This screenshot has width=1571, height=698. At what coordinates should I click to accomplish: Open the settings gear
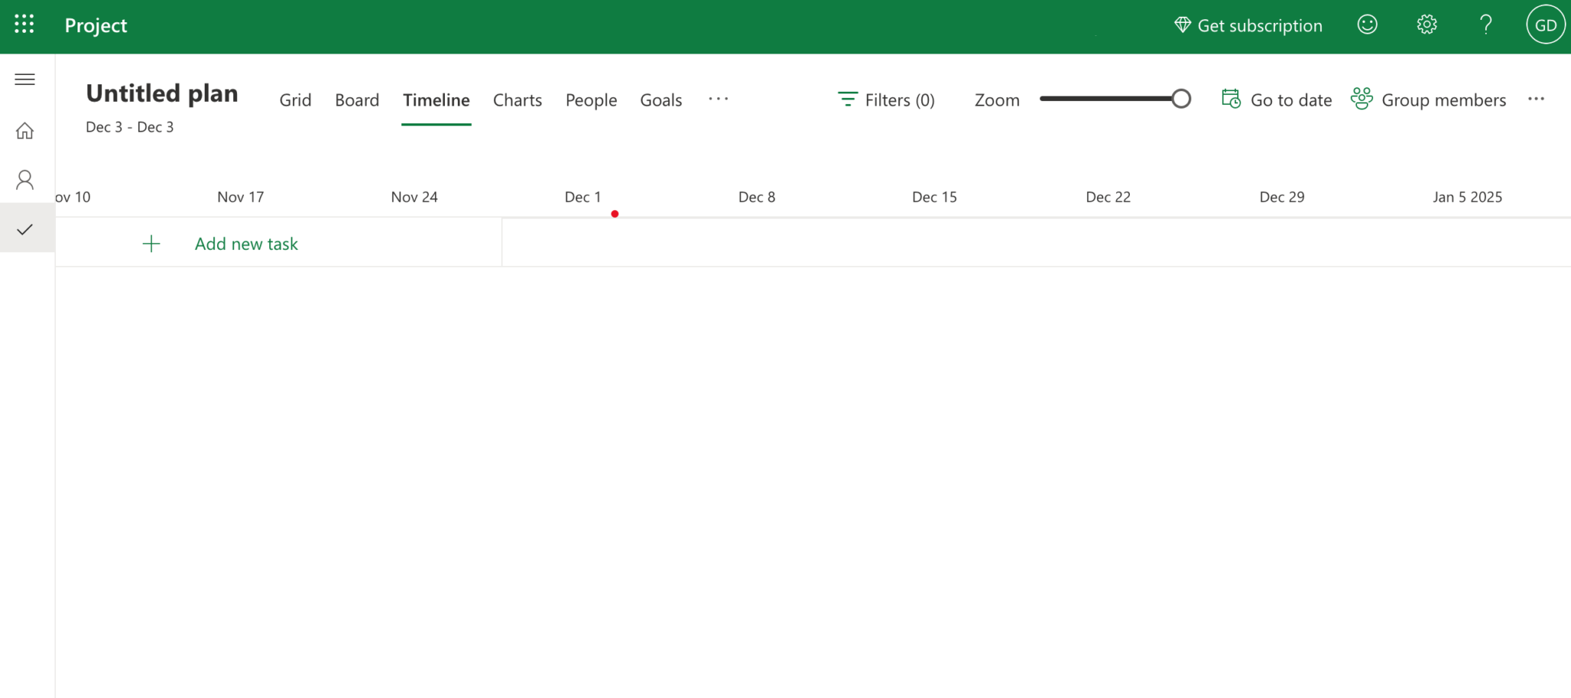[x=1427, y=24]
